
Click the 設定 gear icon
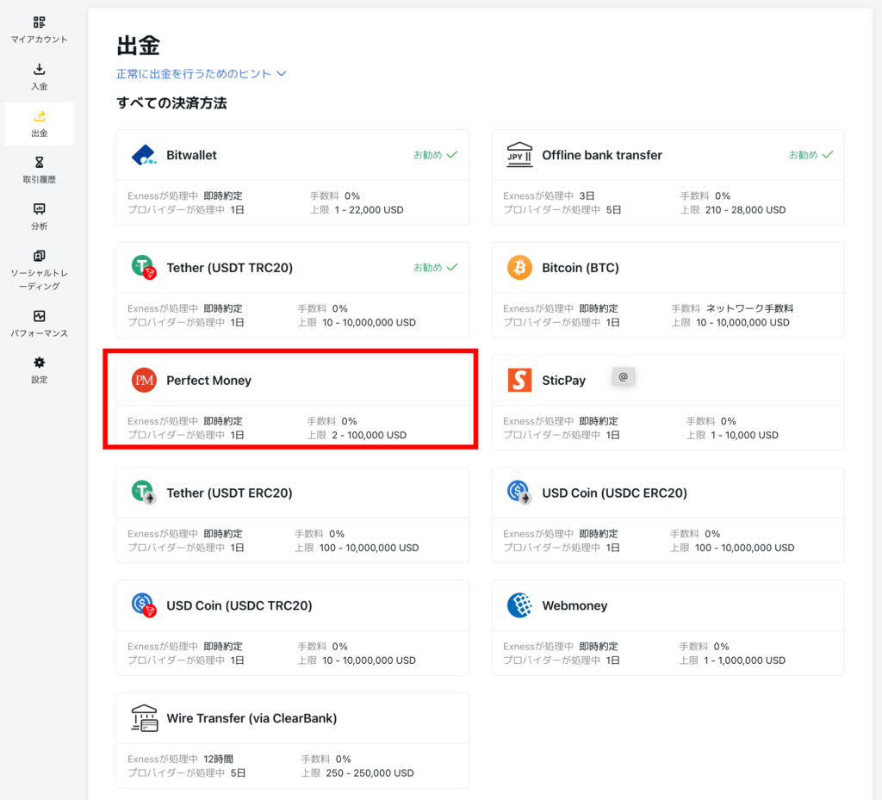pyautogui.click(x=39, y=363)
